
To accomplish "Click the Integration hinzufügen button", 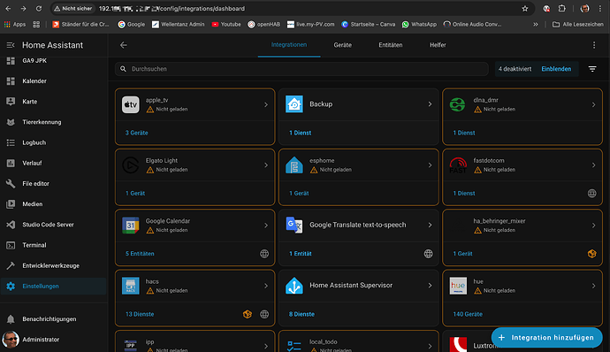I will click(546, 338).
